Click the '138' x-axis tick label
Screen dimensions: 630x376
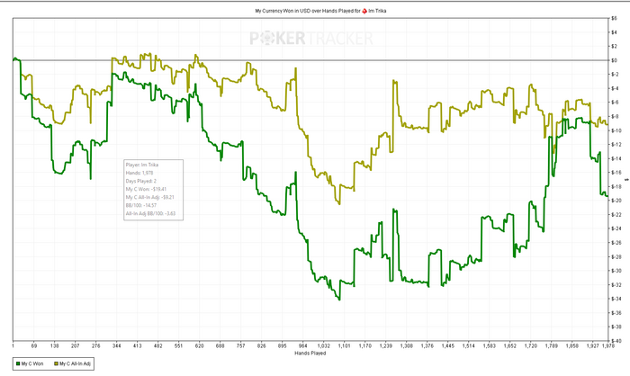55,346
